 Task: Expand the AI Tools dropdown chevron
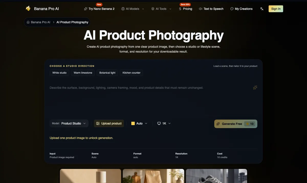(170, 9)
